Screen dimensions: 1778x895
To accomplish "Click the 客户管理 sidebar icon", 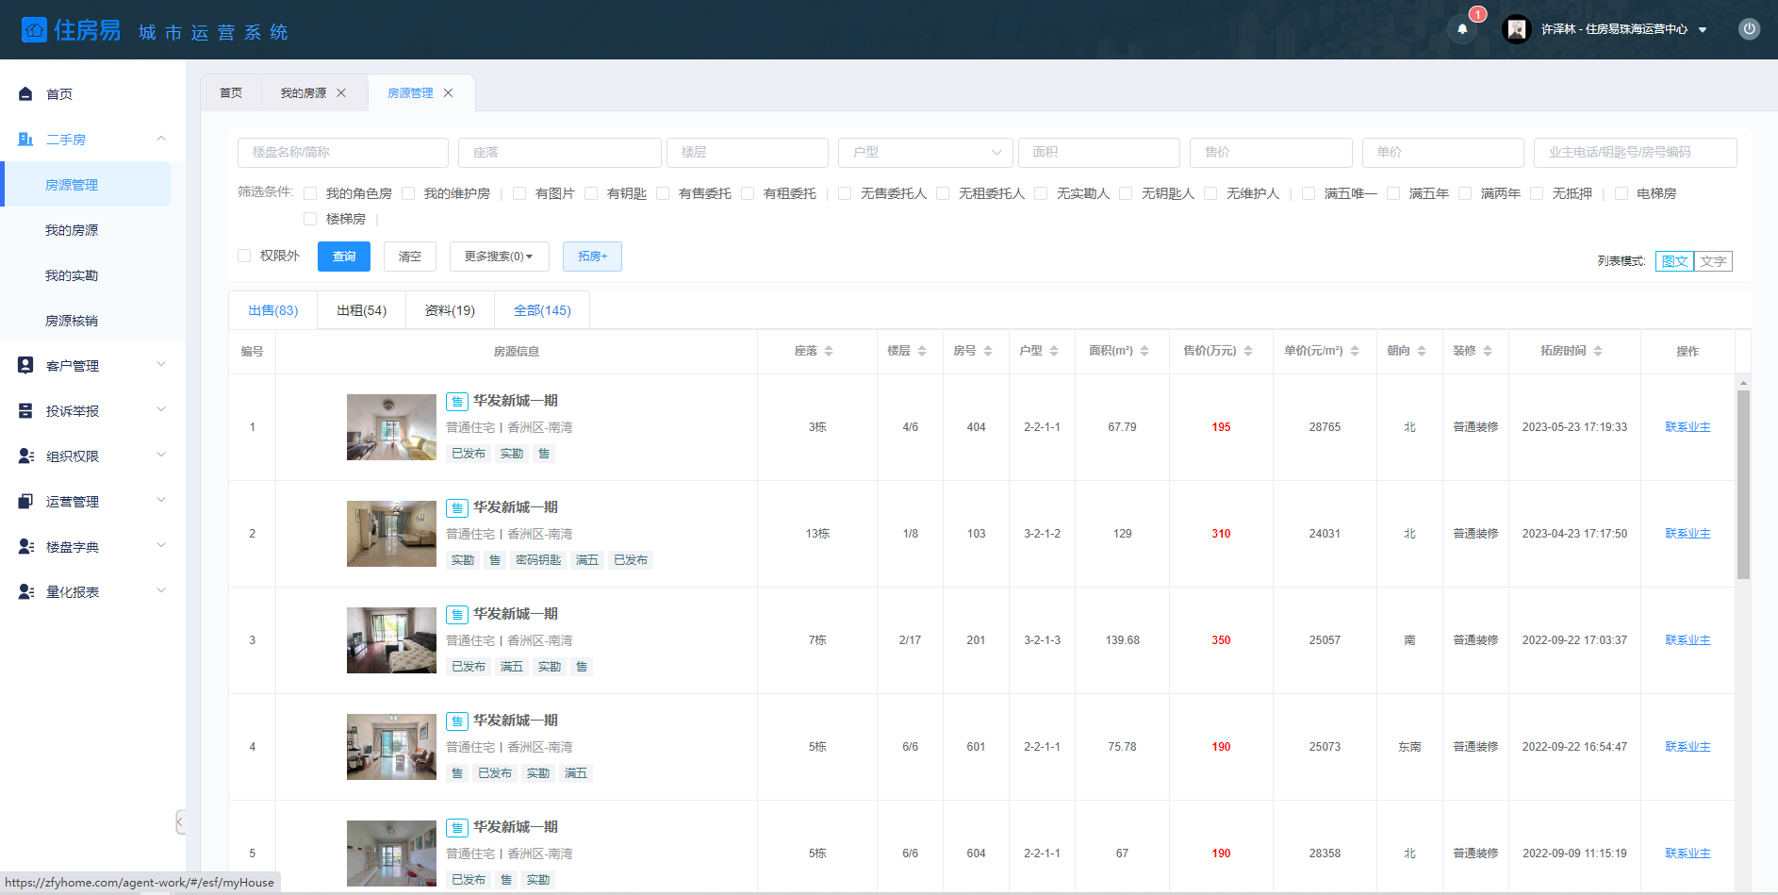I will pyautogui.click(x=25, y=365).
